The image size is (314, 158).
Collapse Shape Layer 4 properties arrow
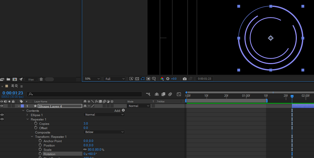(19, 106)
